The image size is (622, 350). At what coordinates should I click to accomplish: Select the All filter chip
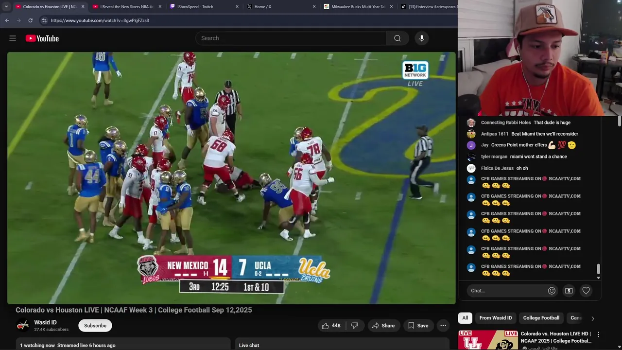465,318
